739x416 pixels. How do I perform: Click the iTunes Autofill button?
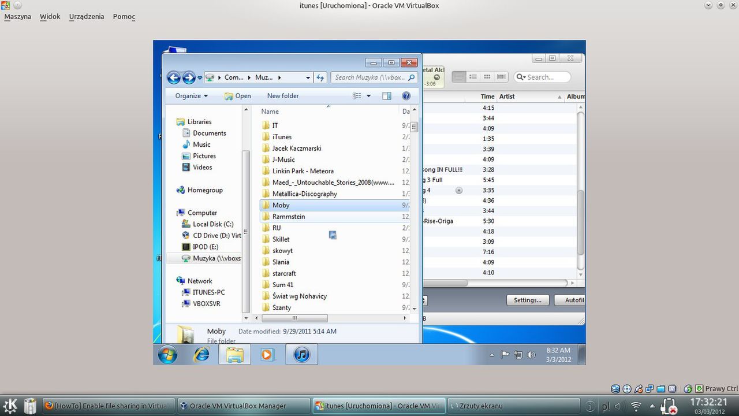570,300
